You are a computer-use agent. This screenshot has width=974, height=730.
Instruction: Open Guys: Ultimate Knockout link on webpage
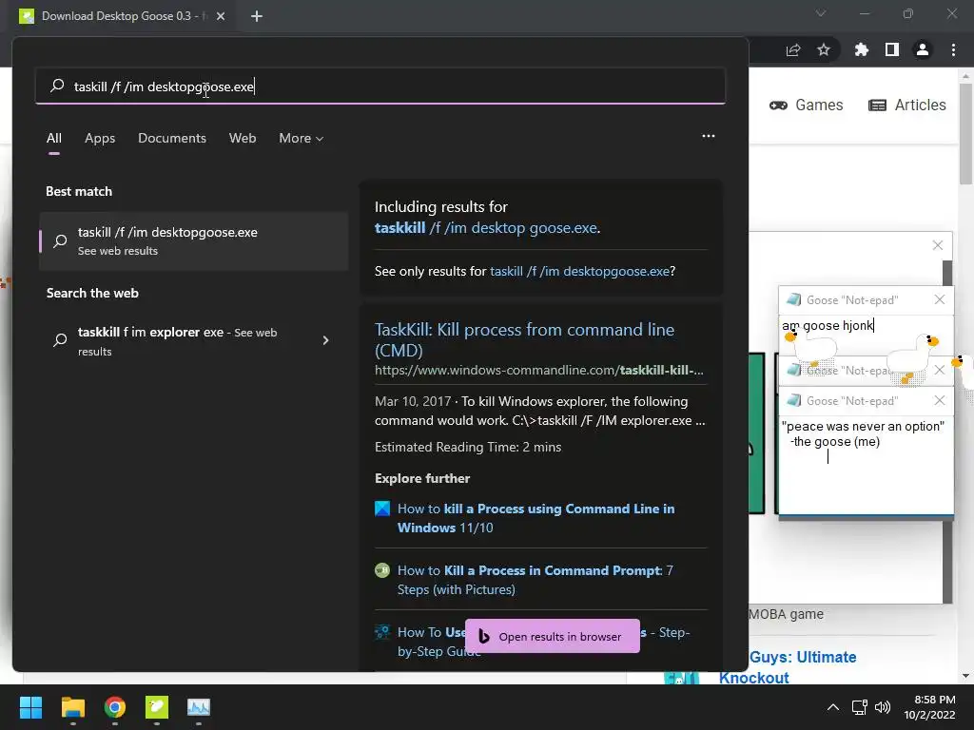[788, 667]
